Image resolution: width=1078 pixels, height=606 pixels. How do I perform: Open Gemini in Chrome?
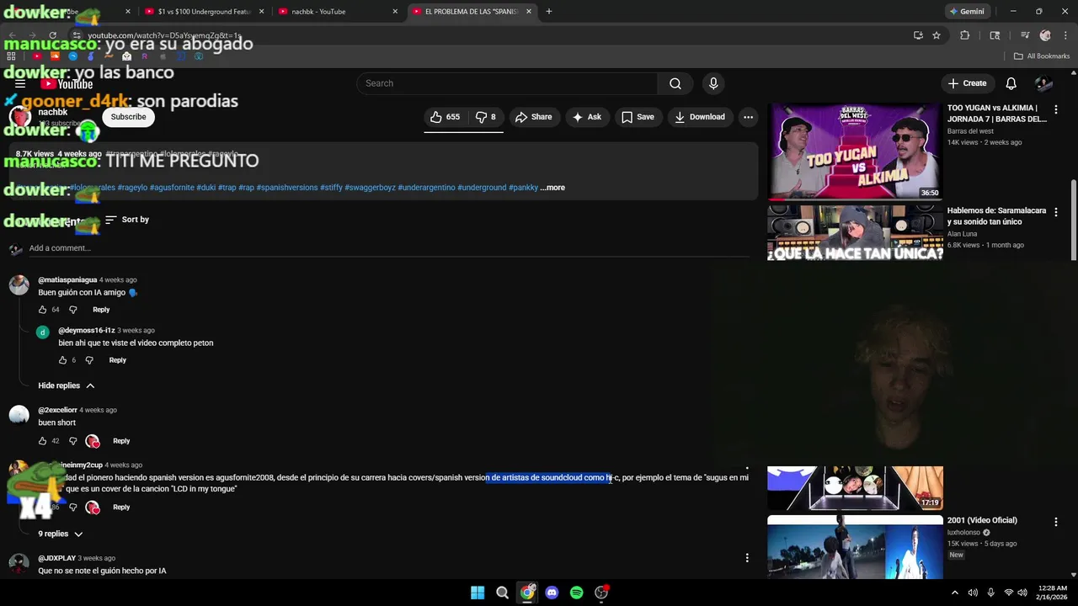pyautogui.click(x=966, y=12)
